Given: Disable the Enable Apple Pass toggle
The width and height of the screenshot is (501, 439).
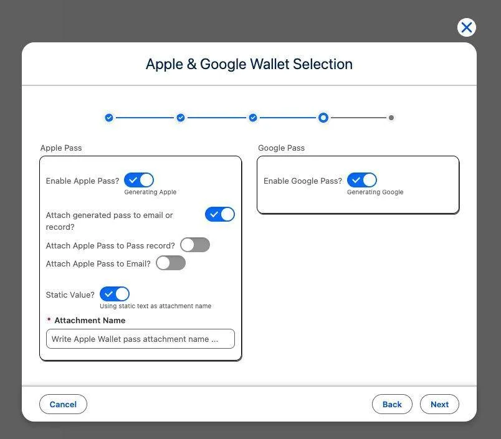Looking at the screenshot, I should (139, 180).
